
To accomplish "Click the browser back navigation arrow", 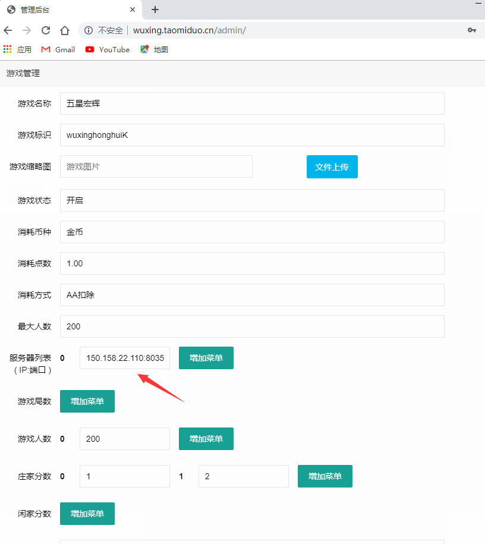I will tap(9, 30).
